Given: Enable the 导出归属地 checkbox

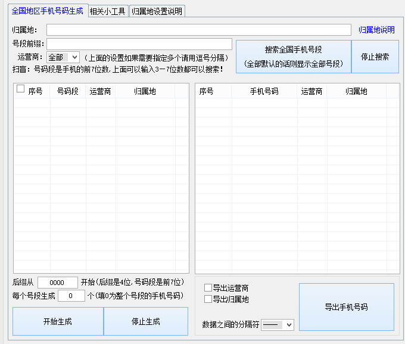Looking at the screenshot, I should point(208,299).
